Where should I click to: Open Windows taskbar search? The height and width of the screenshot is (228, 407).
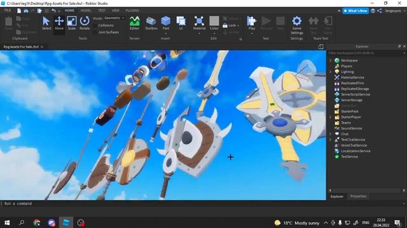click(22, 222)
